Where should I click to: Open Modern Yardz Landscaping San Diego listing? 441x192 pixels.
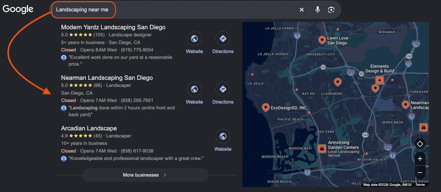tap(113, 27)
